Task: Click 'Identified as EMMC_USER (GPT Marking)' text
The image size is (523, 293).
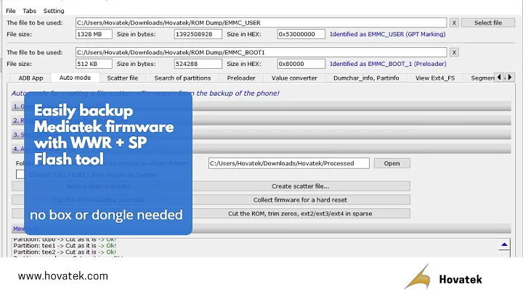Action: (388, 34)
